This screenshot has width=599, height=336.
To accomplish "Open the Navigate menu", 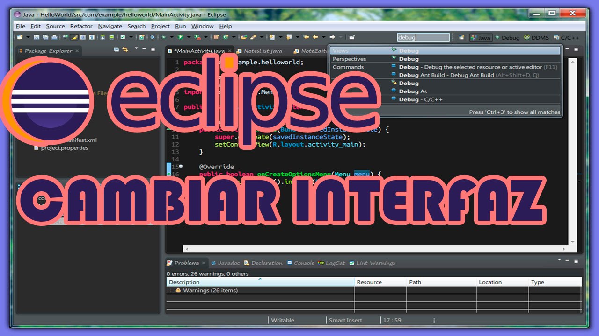I will pos(110,26).
